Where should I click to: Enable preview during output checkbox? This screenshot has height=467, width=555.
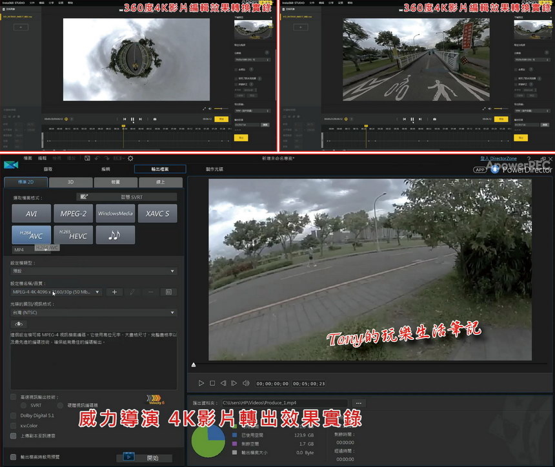(x=14, y=457)
